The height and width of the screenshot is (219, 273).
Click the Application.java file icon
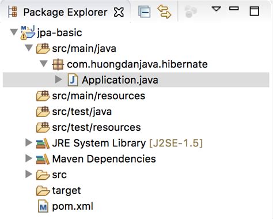click(x=73, y=80)
